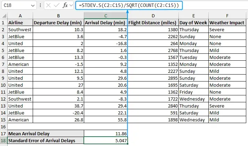
Task: Select row 18 header
Action: click(3, 141)
